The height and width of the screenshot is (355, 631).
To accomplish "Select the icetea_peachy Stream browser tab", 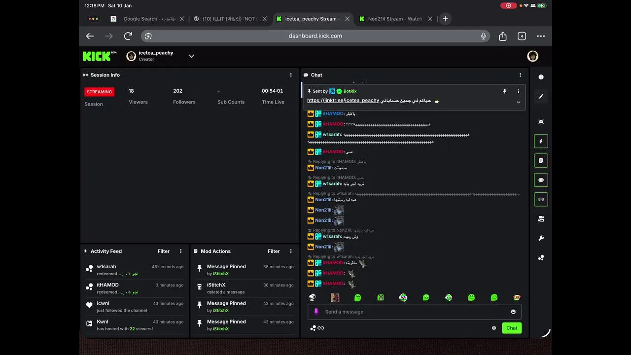I will (x=313, y=19).
